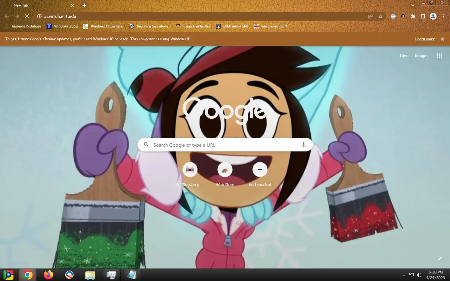This screenshot has height=281, width=450.
Task: Click Learn more about Chrome updates
Action: (425, 39)
